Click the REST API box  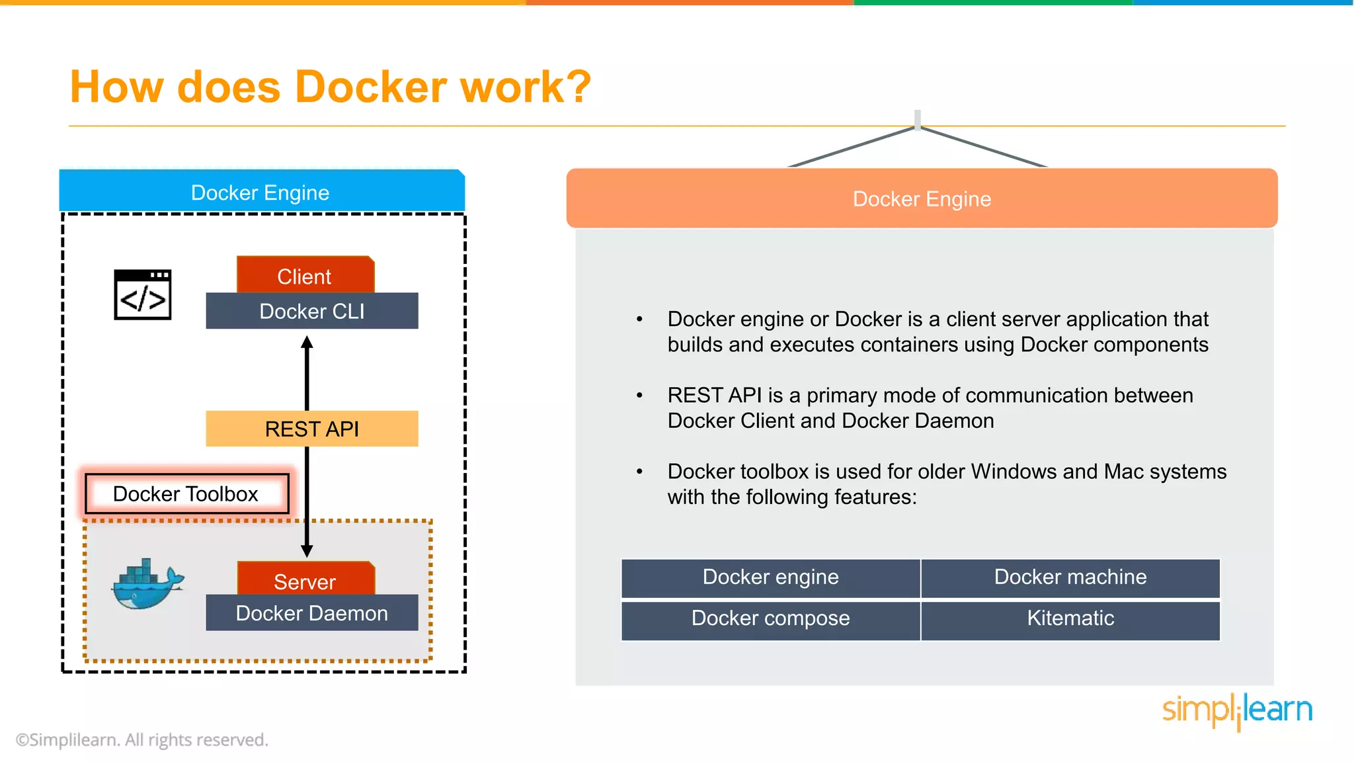coord(312,429)
